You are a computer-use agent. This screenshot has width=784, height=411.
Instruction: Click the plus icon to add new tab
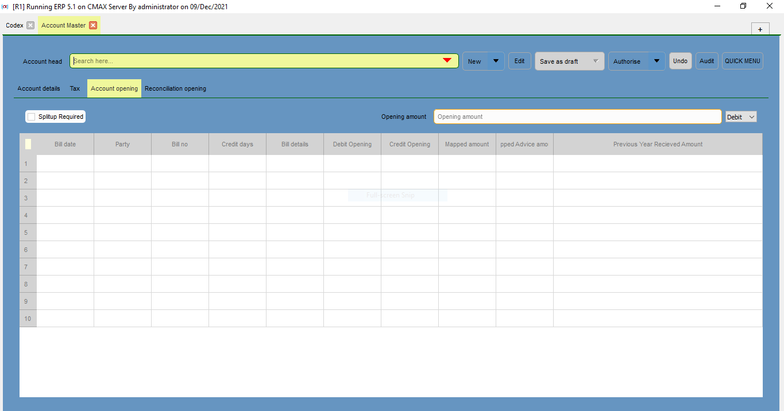pos(760,28)
